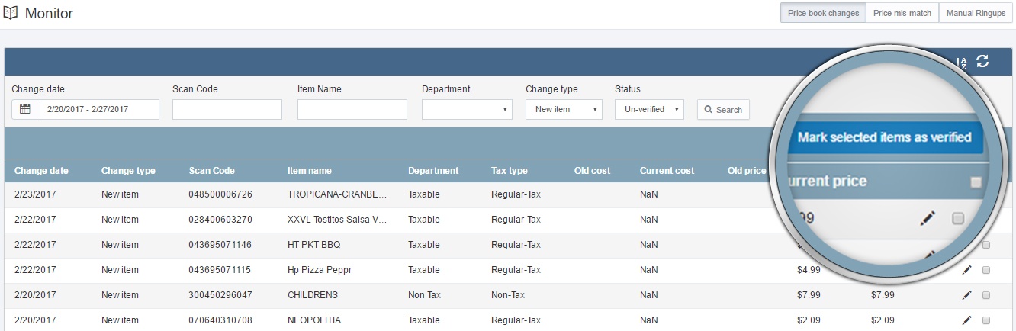1016x331 pixels.
Task: Click the A-Z sort icon
Action: point(962,62)
